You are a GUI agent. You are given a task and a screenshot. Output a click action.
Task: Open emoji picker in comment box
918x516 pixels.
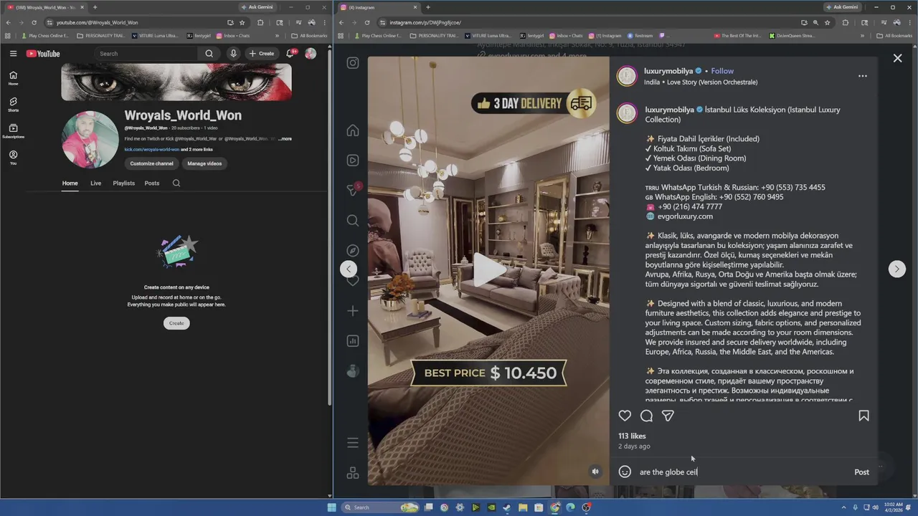(x=625, y=472)
